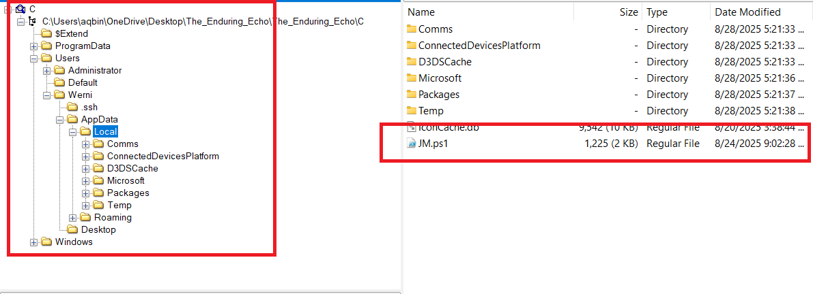The height and width of the screenshot is (294, 813).
Task: Sort by the Date Modified column header
Action: [x=747, y=12]
